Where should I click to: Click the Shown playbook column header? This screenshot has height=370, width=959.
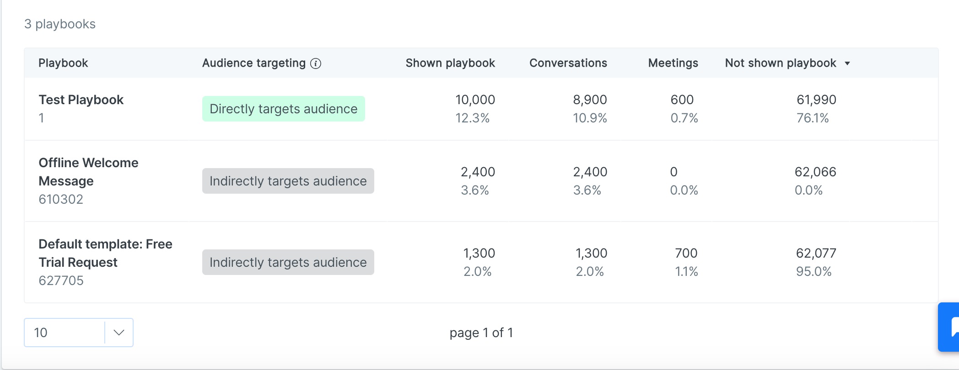click(x=450, y=63)
